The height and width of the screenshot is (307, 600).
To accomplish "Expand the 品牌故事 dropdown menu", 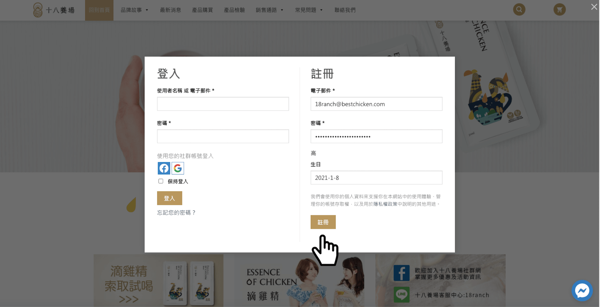I will pyautogui.click(x=134, y=10).
